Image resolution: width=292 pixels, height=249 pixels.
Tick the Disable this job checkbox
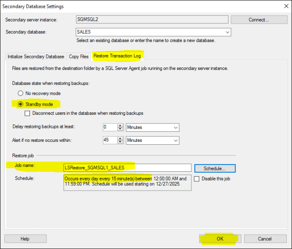click(197, 179)
